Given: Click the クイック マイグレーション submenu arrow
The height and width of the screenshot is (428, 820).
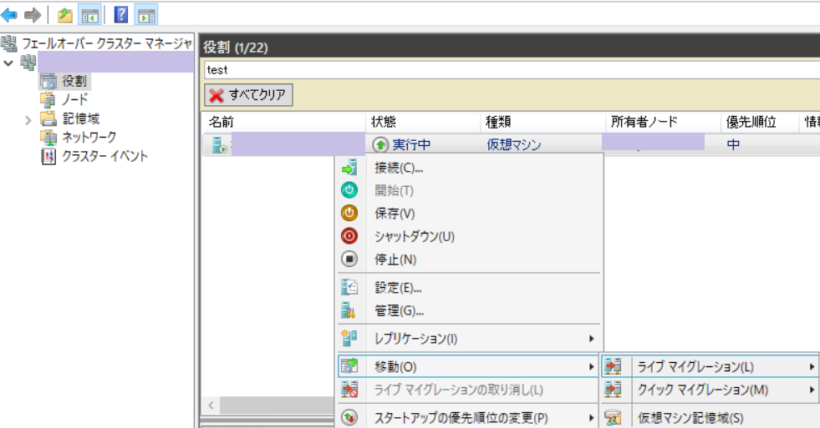Looking at the screenshot, I should (812, 390).
